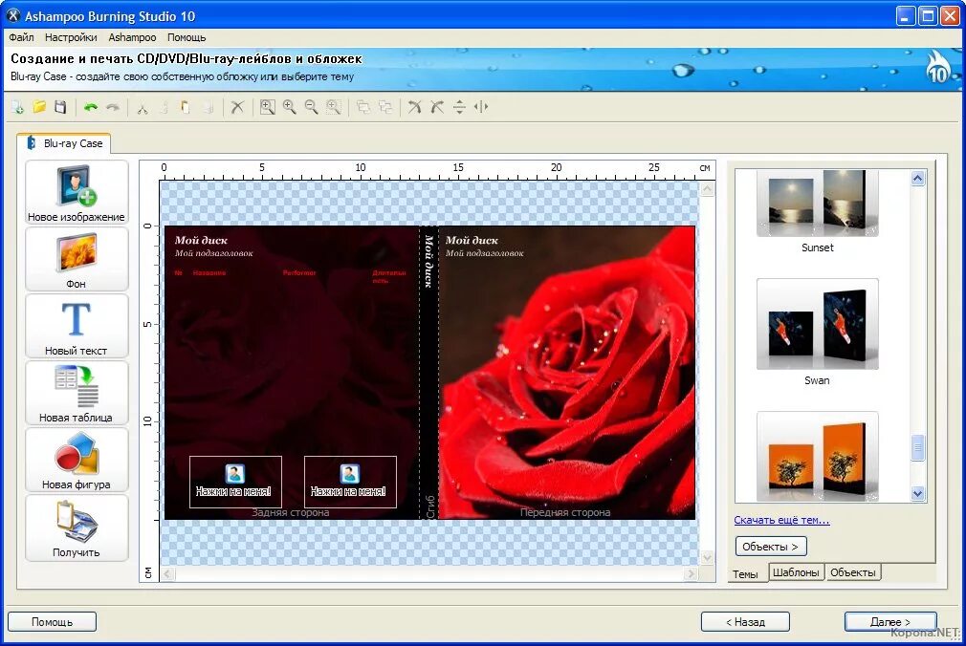Cut selection with the scissors icon
The height and width of the screenshot is (646, 966).
point(142,106)
